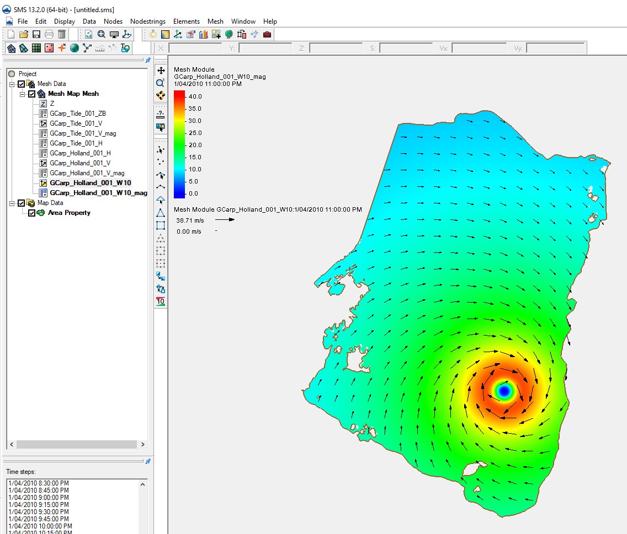Collapse the Mesh Data tree node
Viewport: 627px width, 534px height.
pos(12,84)
